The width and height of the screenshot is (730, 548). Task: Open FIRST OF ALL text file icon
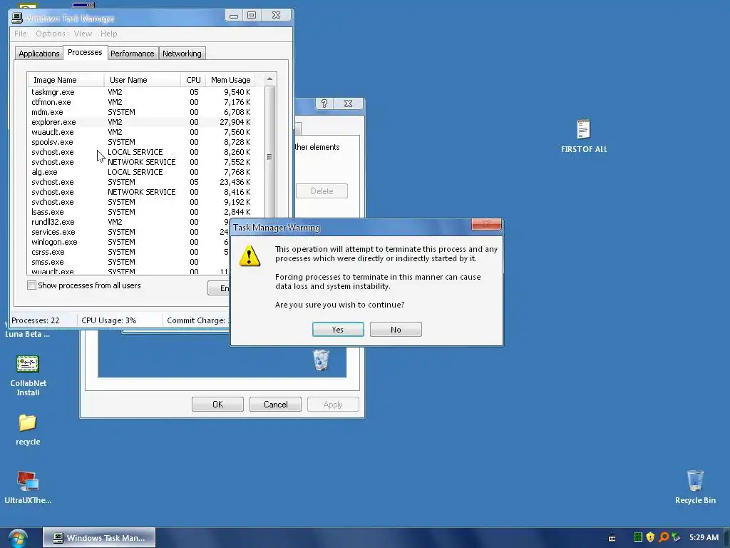[583, 136]
